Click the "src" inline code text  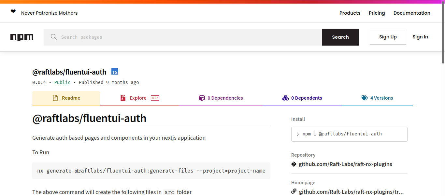[x=169, y=192]
